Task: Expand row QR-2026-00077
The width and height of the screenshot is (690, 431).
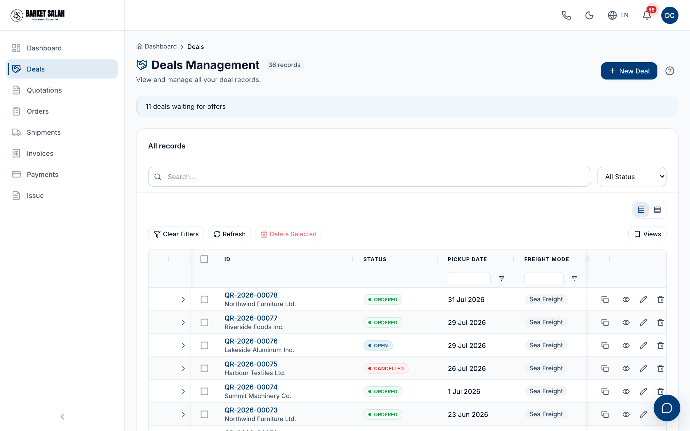Action: pyautogui.click(x=183, y=322)
